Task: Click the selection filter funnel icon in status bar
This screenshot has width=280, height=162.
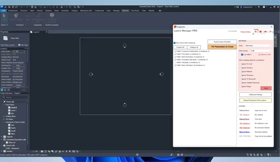Action: coord(268,155)
